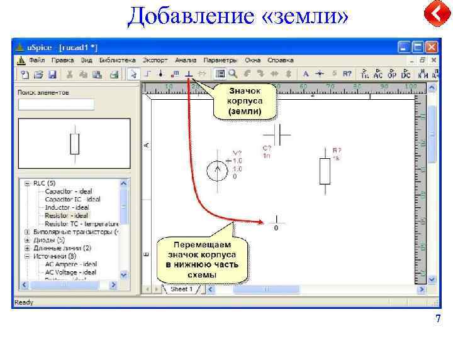Run the OP operating point analysis icon

tap(392, 74)
